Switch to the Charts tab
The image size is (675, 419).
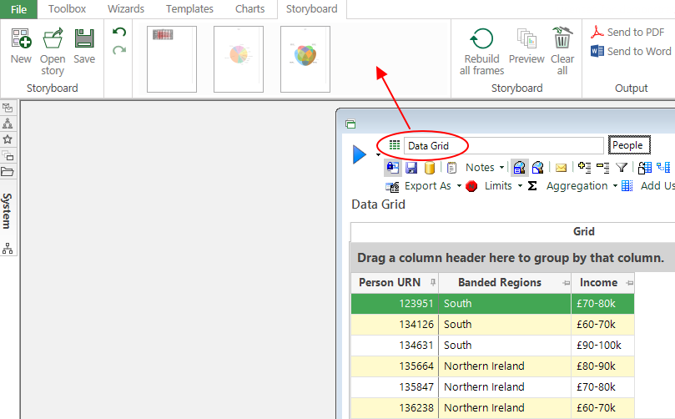click(x=250, y=9)
